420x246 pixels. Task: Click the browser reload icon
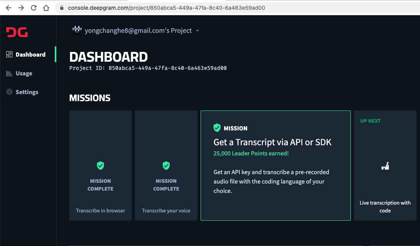tap(34, 8)
